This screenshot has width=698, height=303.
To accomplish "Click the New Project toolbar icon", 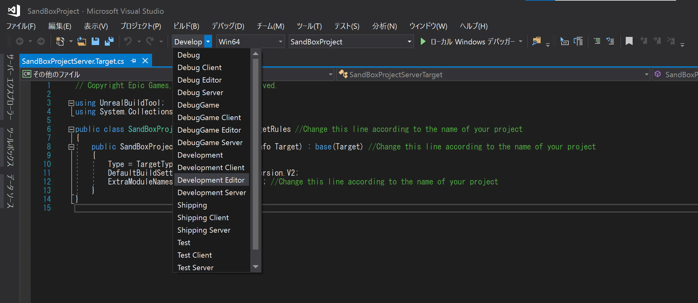I will 60,41.
